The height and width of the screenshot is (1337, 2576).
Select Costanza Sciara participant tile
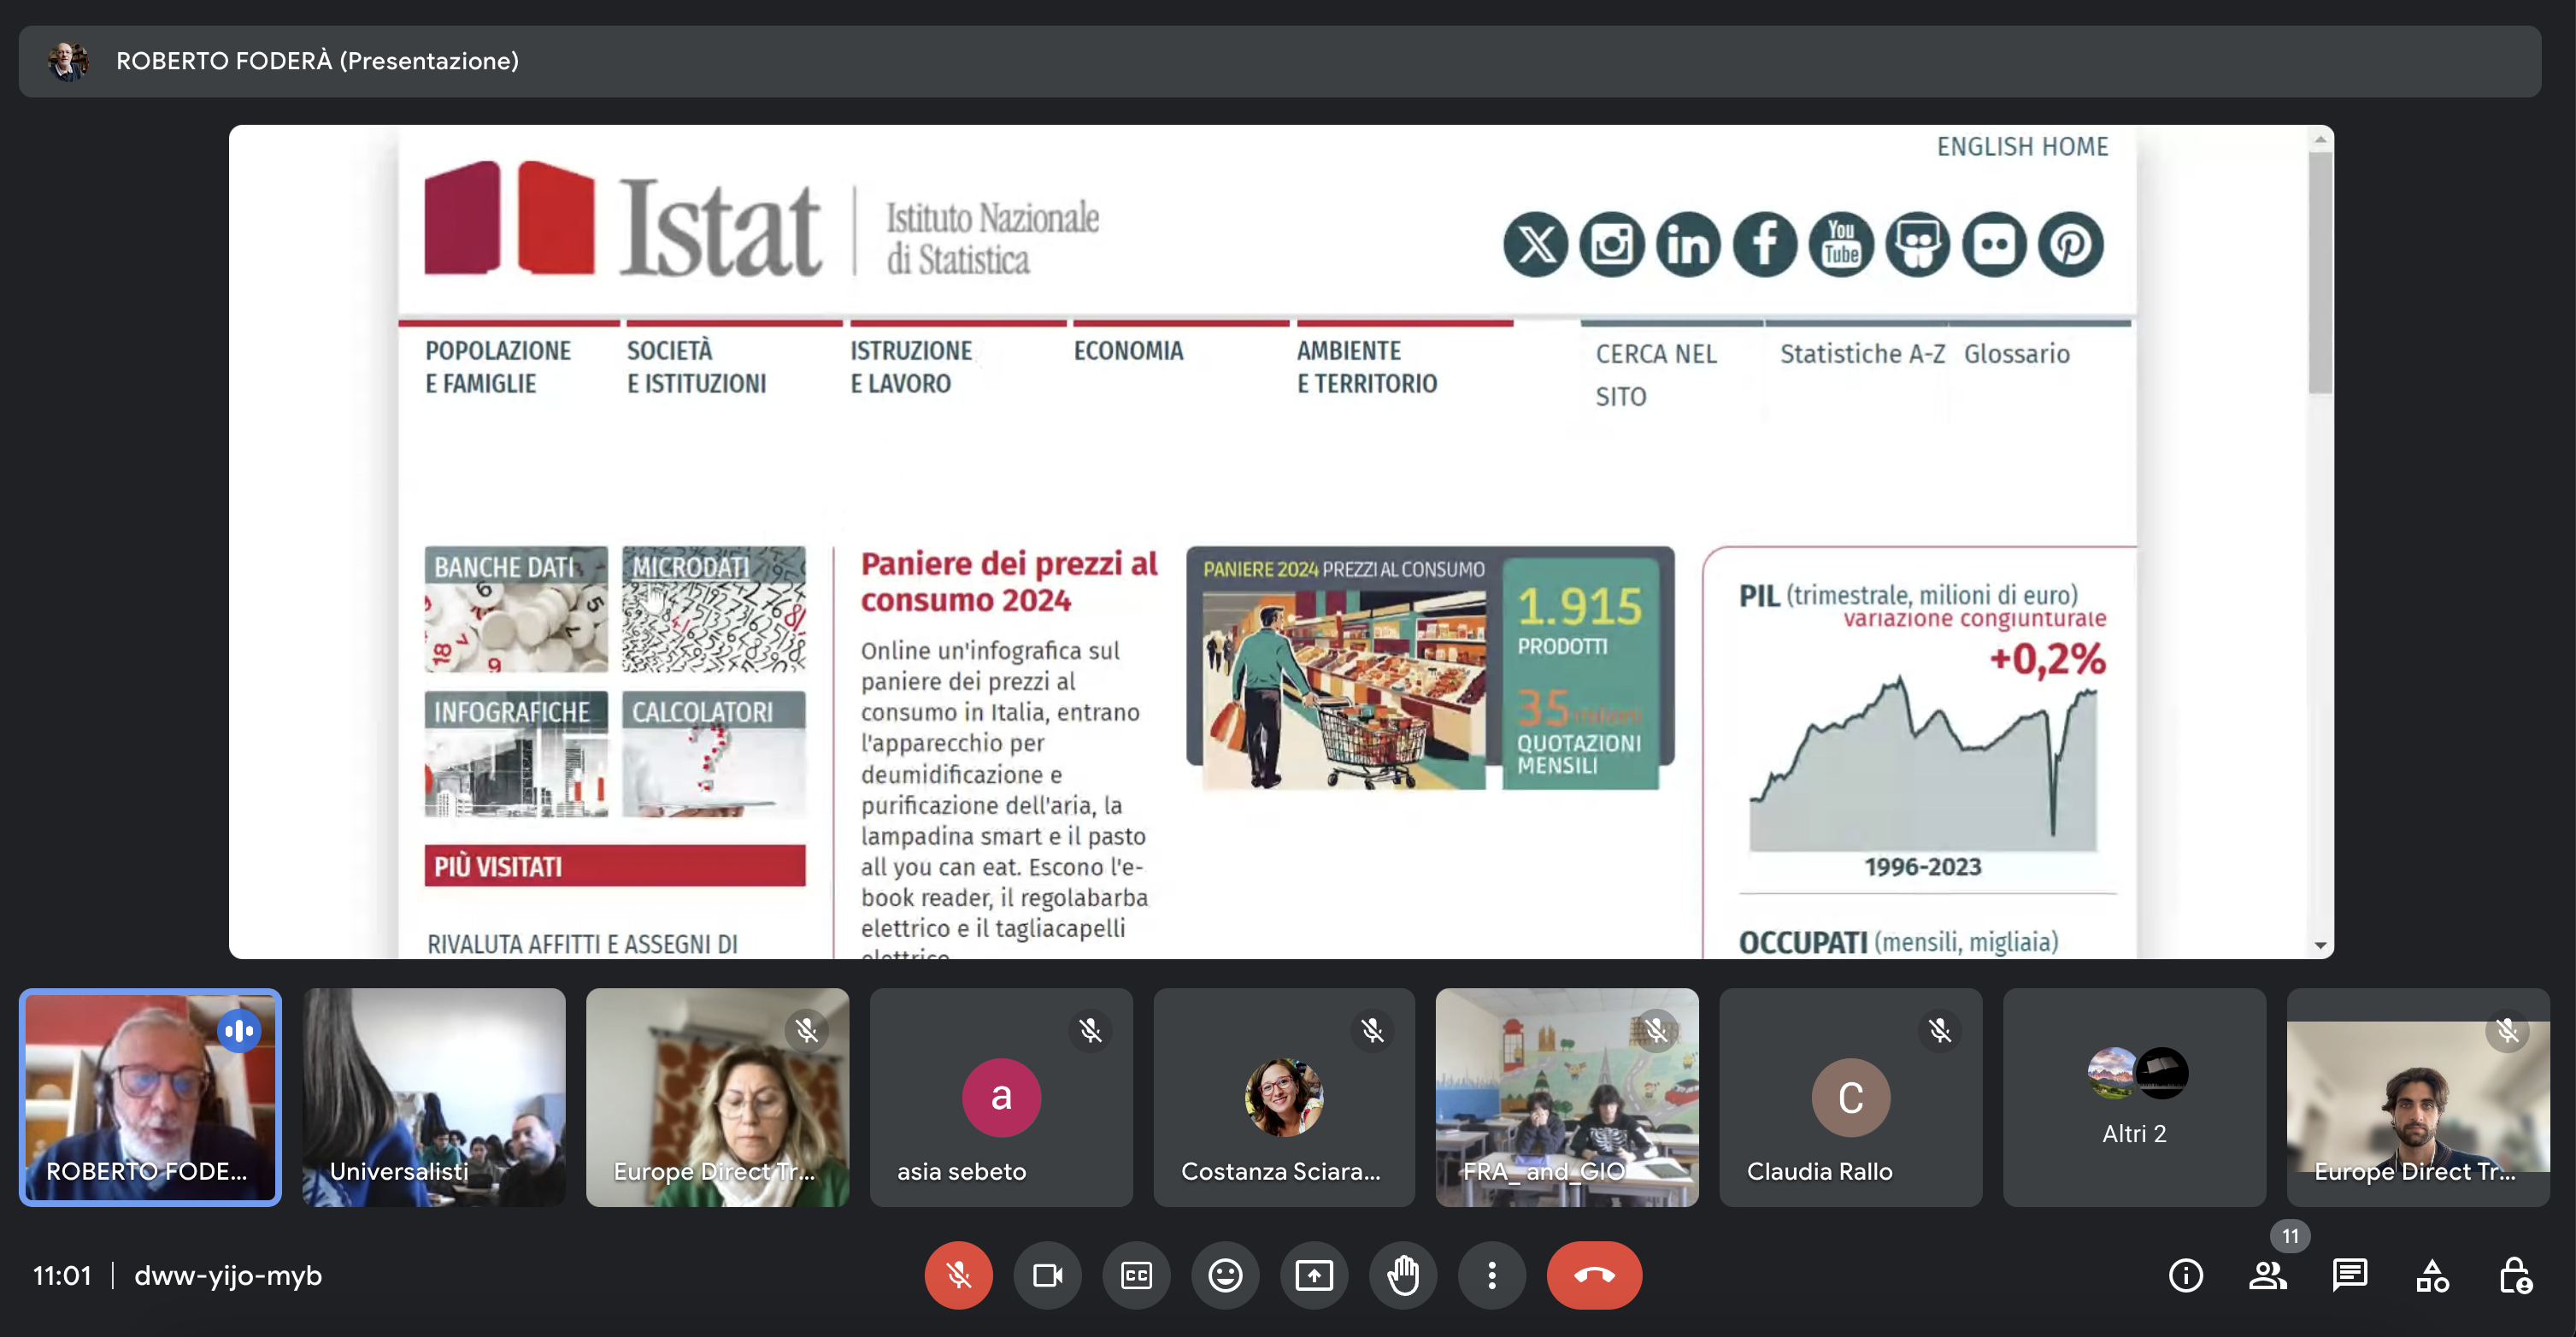[x=1284, y=1097]
